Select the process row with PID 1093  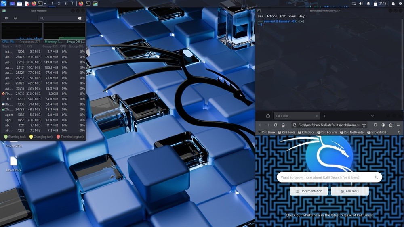pos(43,52)
